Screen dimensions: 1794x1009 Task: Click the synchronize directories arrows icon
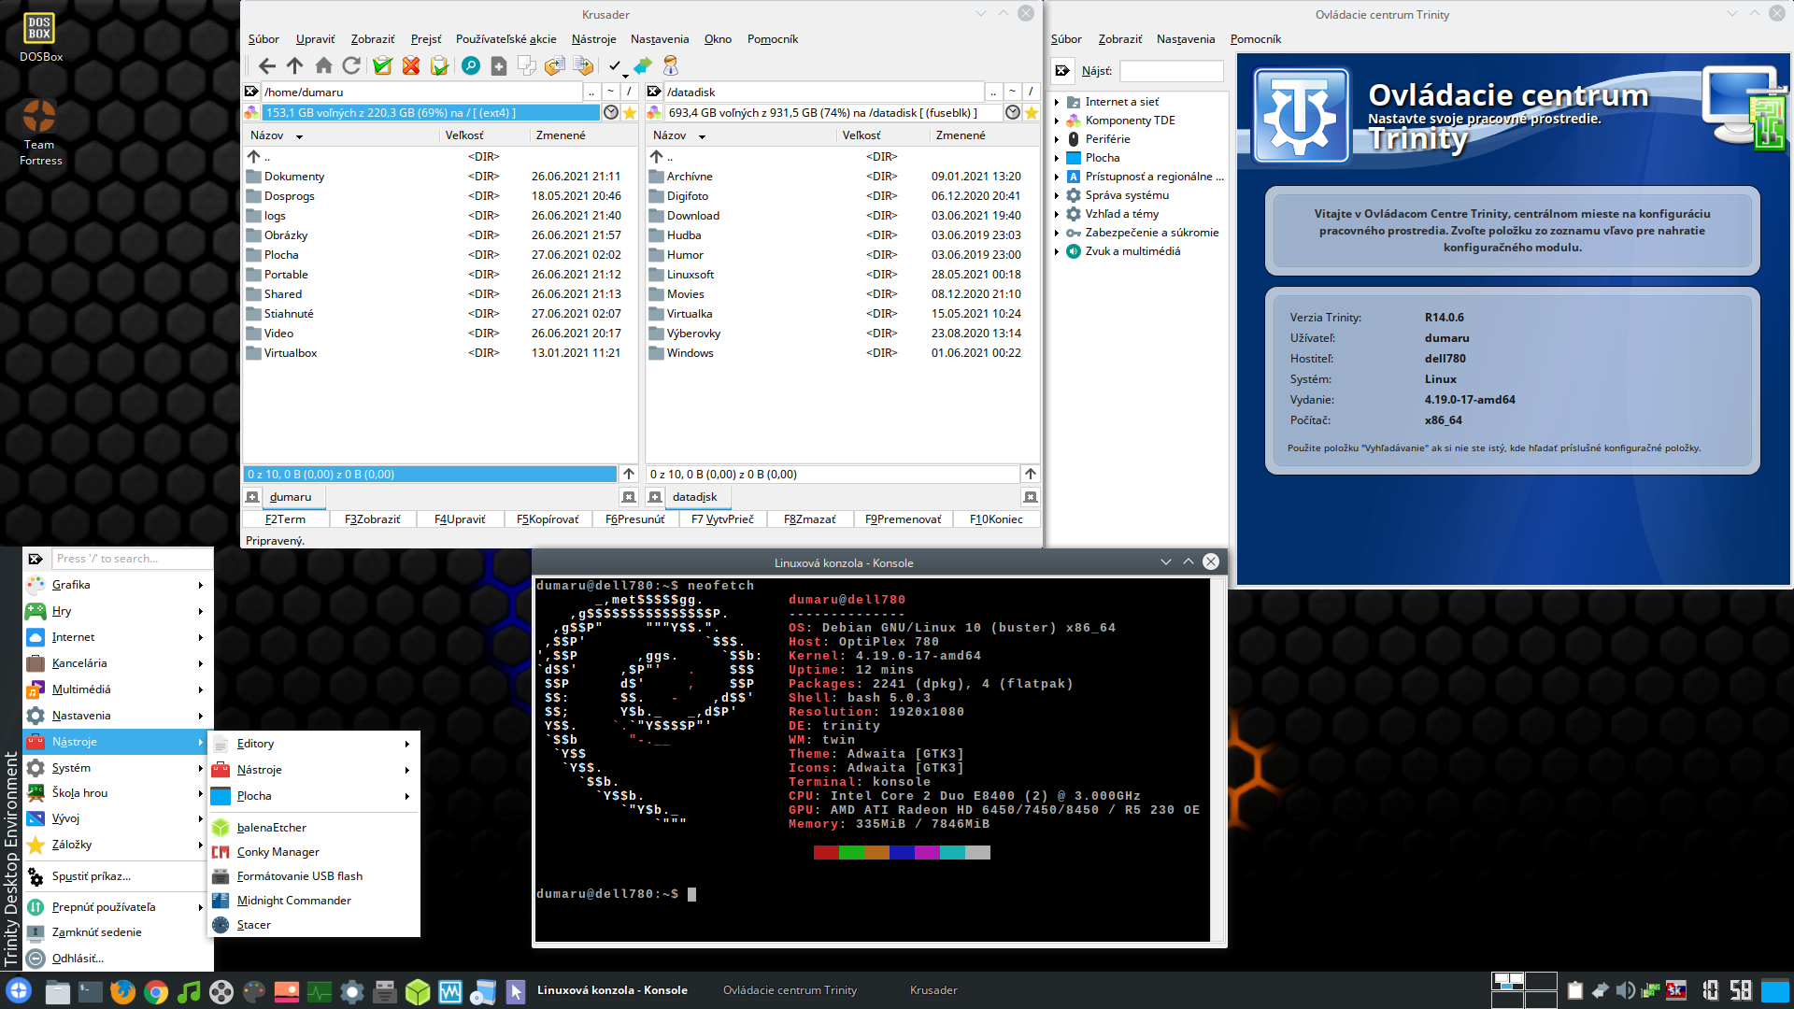pos(643,65)
